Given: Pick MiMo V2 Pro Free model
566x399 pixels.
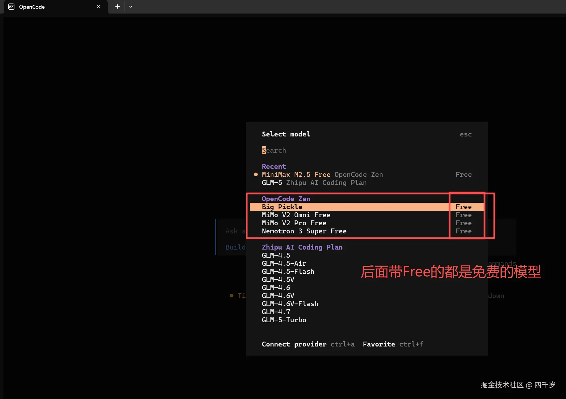Looking at the screenshot, I should point(294,223).
